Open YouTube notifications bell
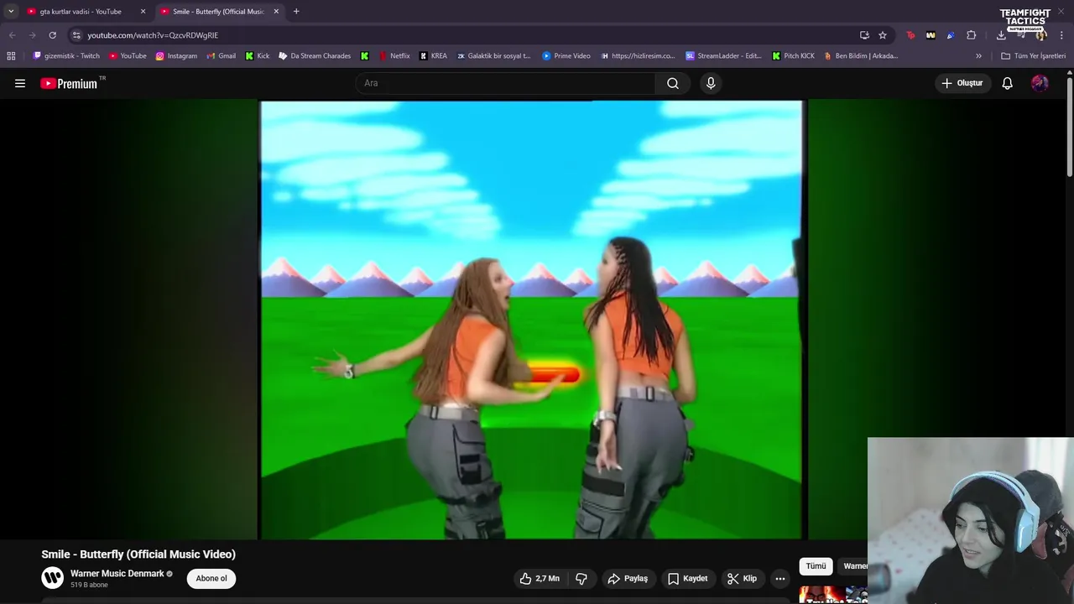 (1007, 83)
